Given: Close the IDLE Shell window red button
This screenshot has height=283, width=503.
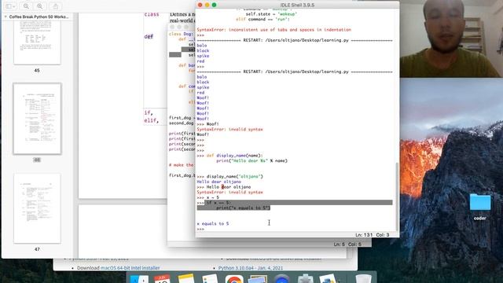Looking at the screenshot, I should point(200,5).
